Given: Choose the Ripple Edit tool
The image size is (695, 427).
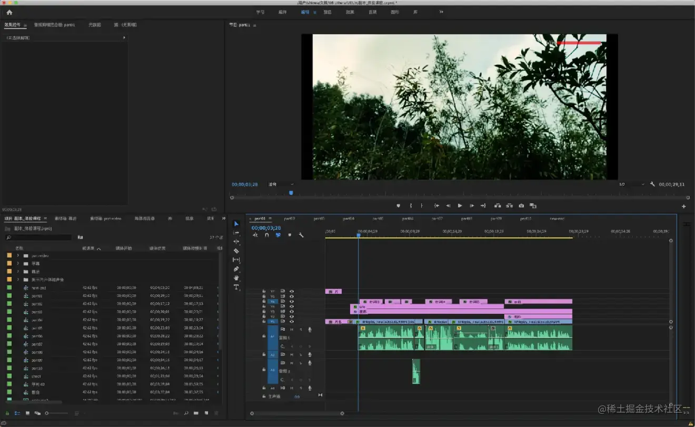Looking at the screenshot, I should pos(236,242).
